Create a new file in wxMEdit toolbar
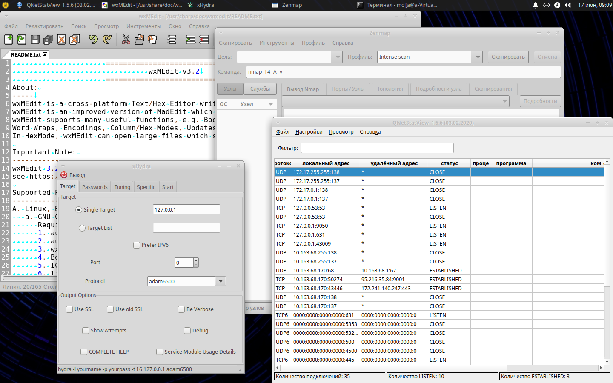Viewport: 613px width, 383px height. pos(8,40)
